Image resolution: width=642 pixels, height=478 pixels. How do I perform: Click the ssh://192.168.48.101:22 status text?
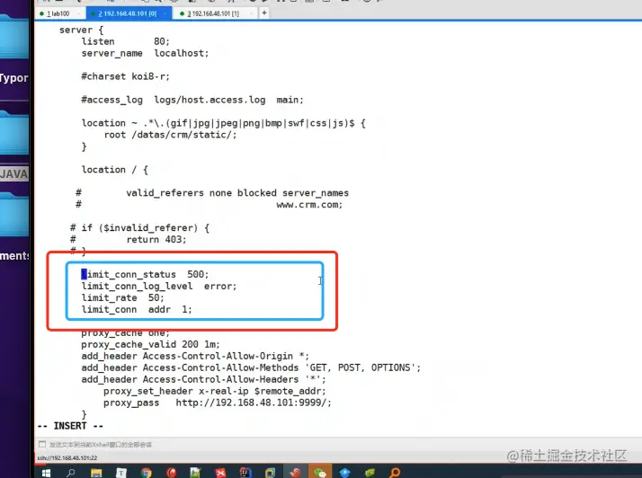pyautogui.click(x=67, y=458)
